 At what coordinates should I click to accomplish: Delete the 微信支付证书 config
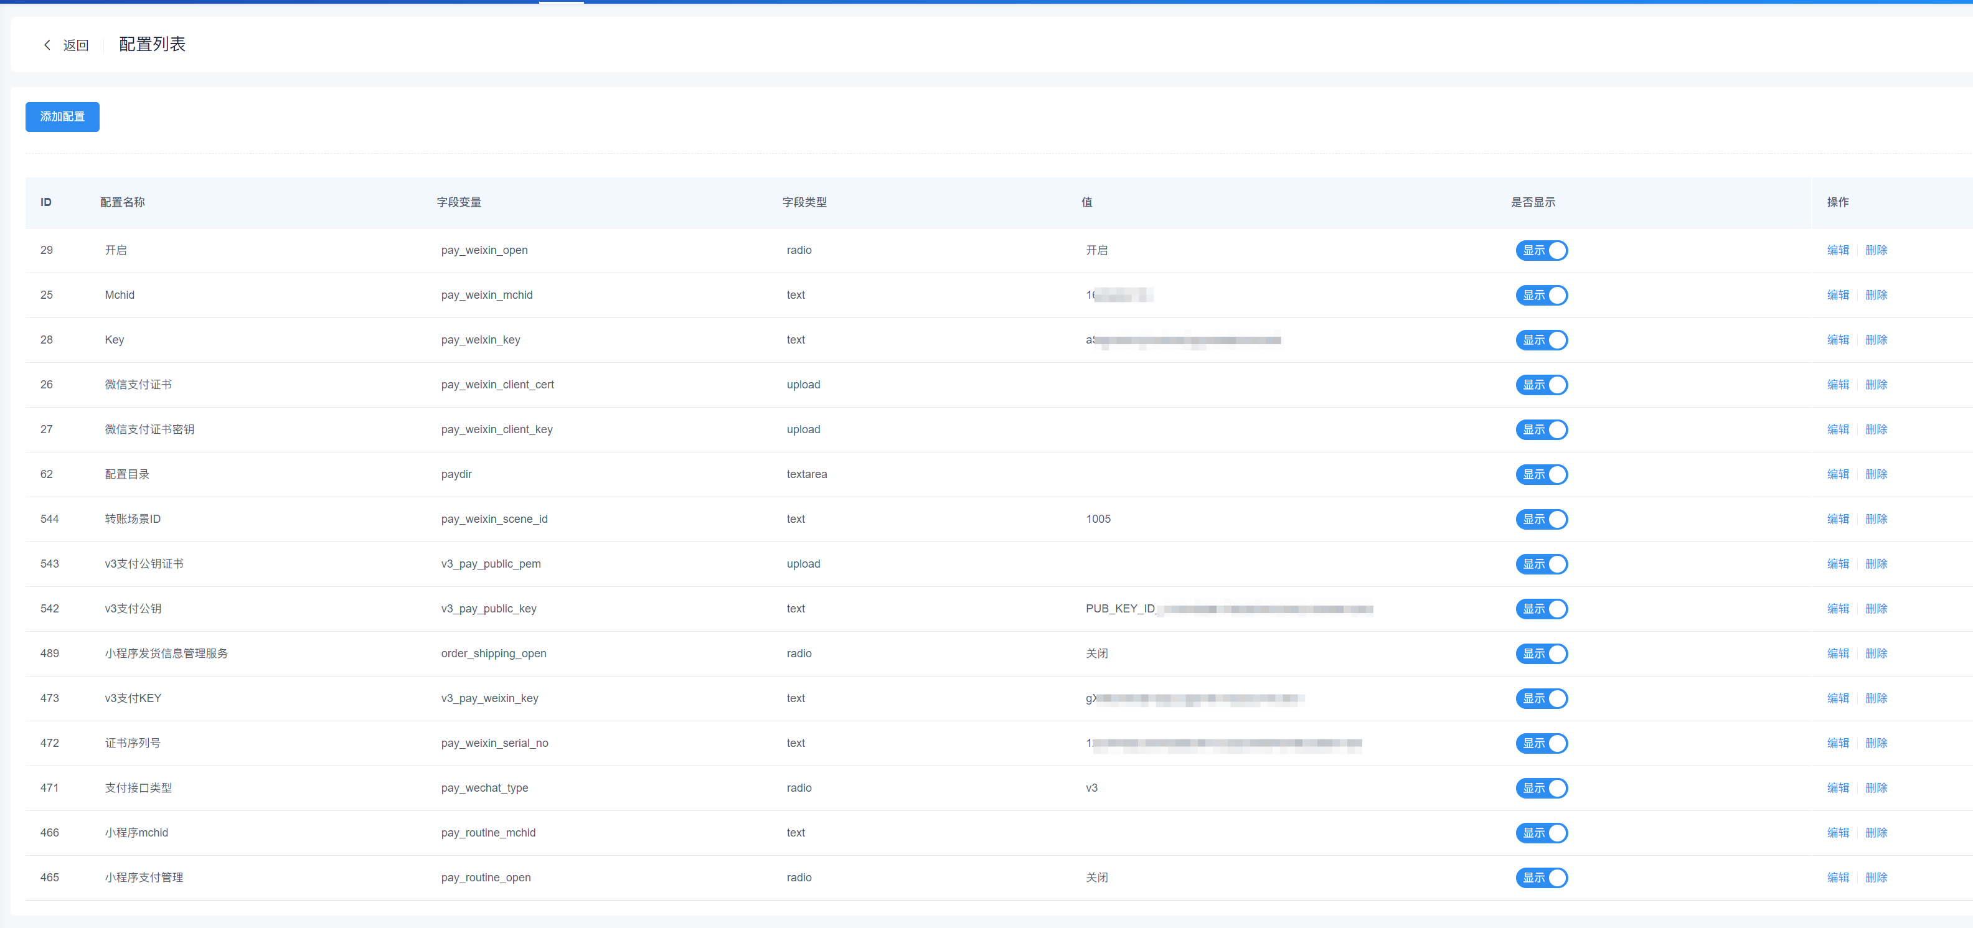[1876, 385]
